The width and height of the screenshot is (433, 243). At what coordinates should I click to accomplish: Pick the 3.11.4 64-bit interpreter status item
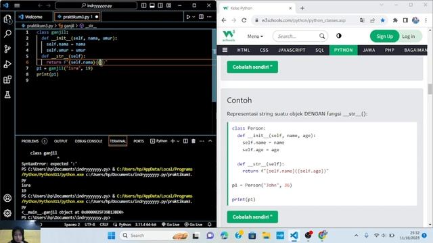(x=145, y=225)
